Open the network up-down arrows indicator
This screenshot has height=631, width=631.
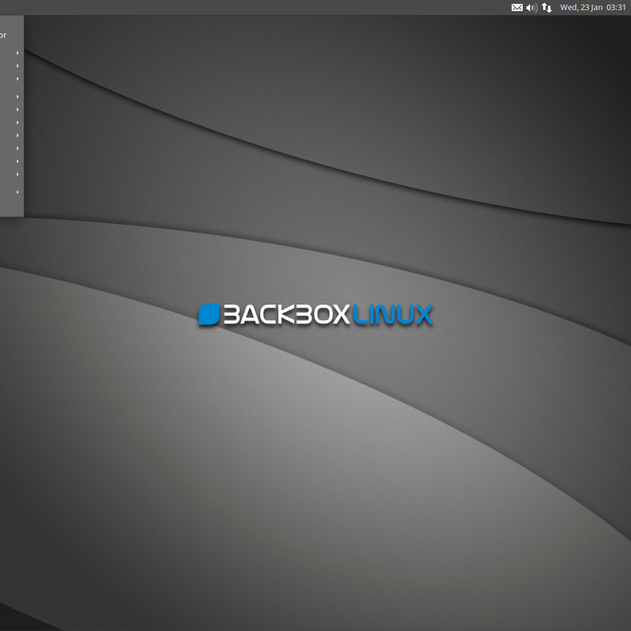[x=547, y=7]
